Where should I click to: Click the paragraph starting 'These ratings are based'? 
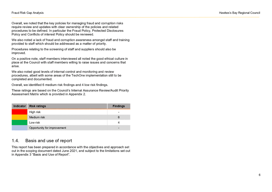[x=70, y=92]
